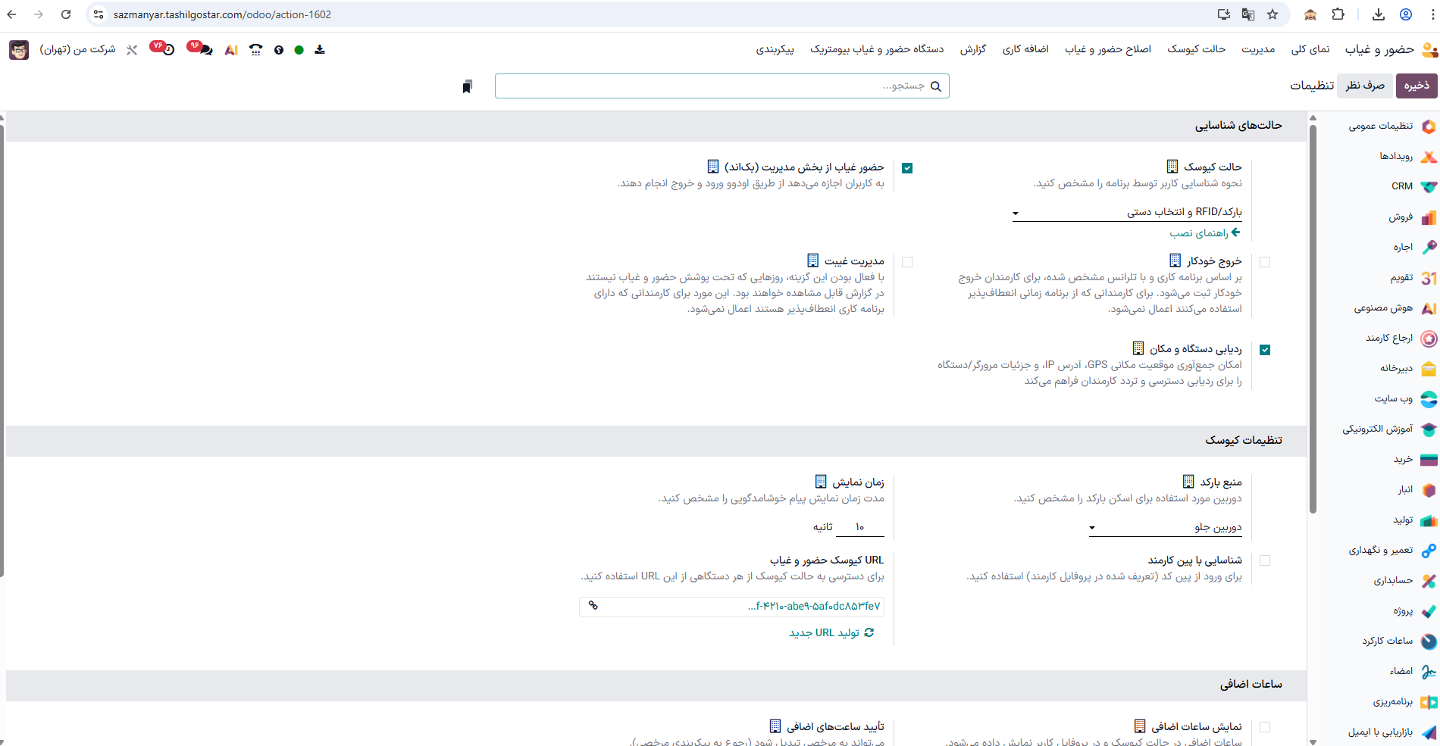Image resolution: width=1440 pixels, height=746 pixels.
Task: Click sidebar vertical scrollbar thumb
Action: (1313, 318)
